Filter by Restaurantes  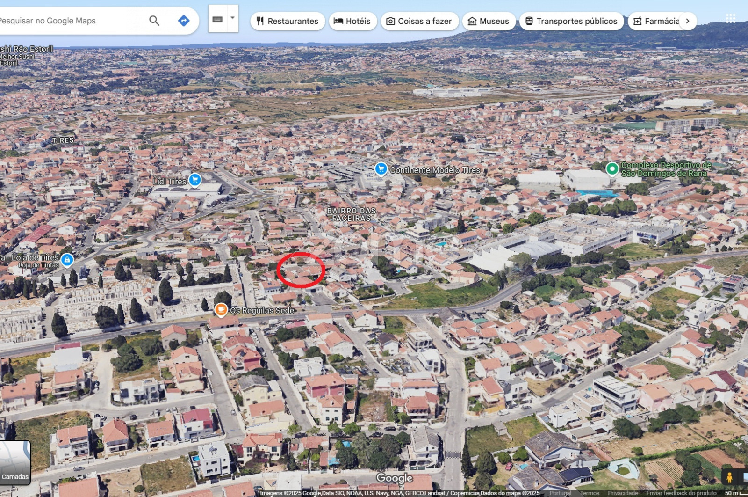point(288,21)
